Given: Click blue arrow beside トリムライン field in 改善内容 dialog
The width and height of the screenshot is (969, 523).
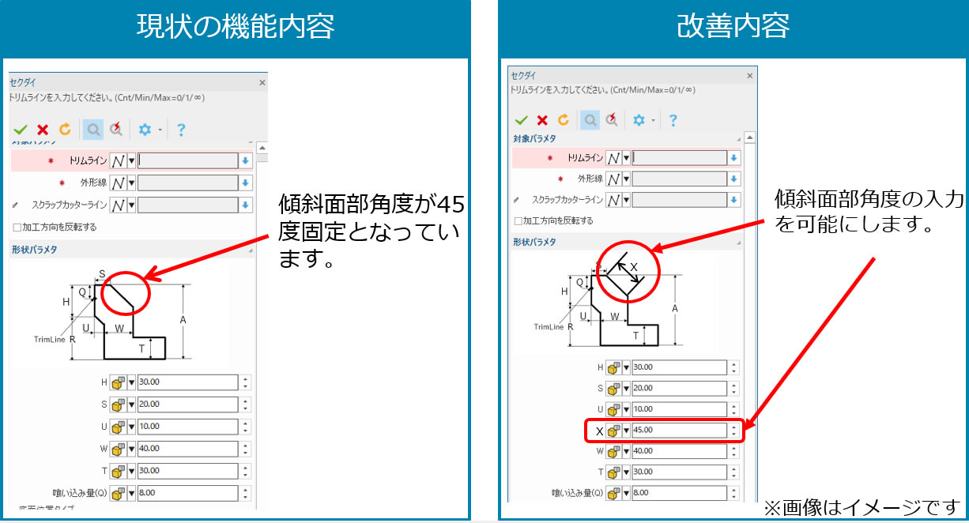Looking at the screenshot, I should coord(734,158).
